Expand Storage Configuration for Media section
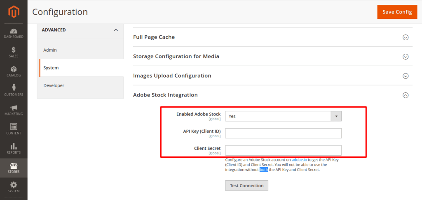The image size is (422, 200). coord(406,57)
